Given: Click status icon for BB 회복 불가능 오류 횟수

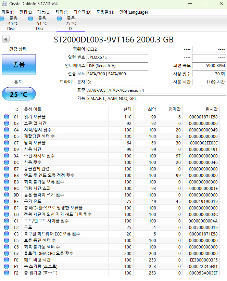Looking at the screenshot, I should click(x=7, y=182).
